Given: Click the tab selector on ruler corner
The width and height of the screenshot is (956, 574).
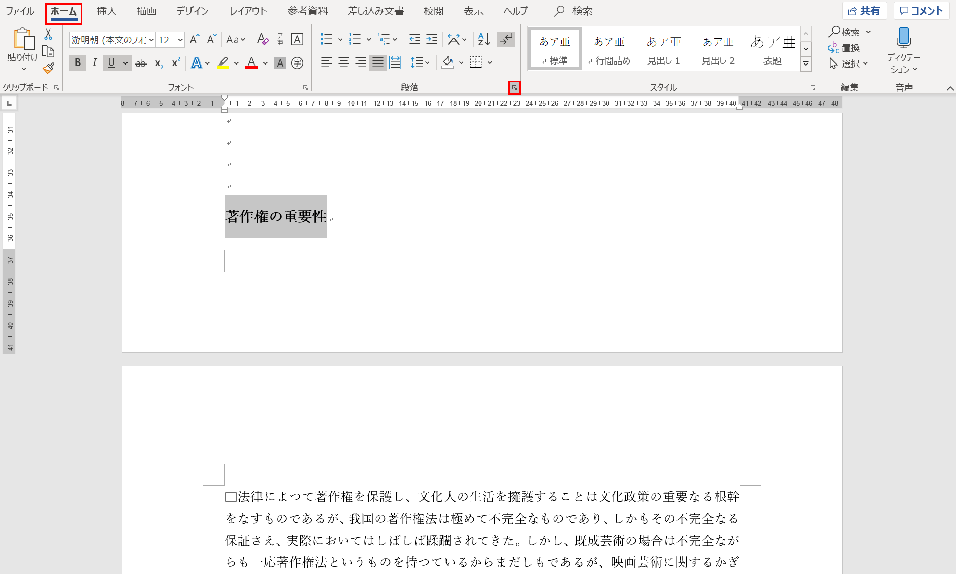Looking at the screenshot, I should [9, 103].
